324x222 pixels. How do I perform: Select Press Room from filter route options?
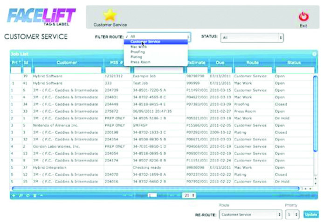tap(140, 62)
